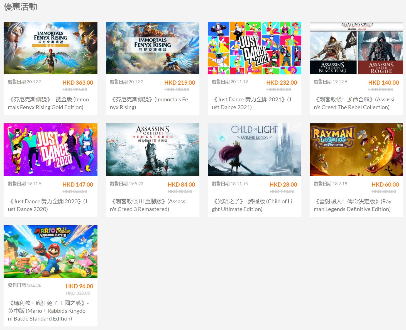Image resolution: width=406 pixels, height=330 pixels.
Task: Click the HKD 147.00 sale price
Action: pos(78,185)
